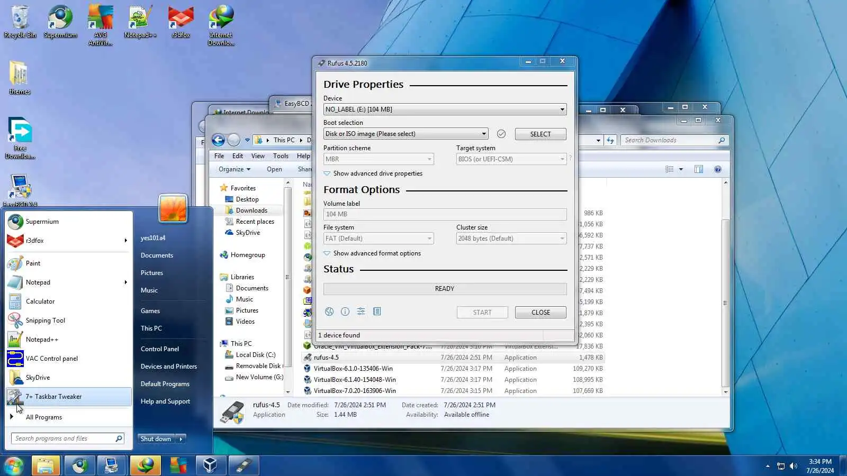Select the themes folder on desktop
This screenshot has height=476, width=847.
[20, 78]
